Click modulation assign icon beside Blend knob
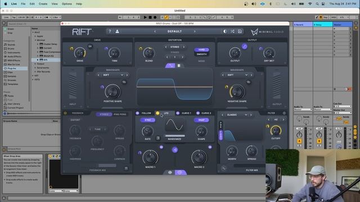Image resolution: width=360 pixels, height=202 pixels. (141, 49)
